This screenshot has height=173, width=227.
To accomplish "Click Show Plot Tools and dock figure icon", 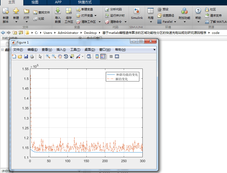I will 117,56.
